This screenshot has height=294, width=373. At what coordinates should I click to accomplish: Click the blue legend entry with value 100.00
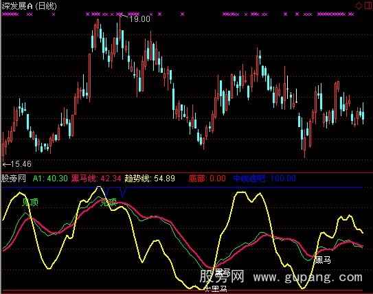pos(264,178)
